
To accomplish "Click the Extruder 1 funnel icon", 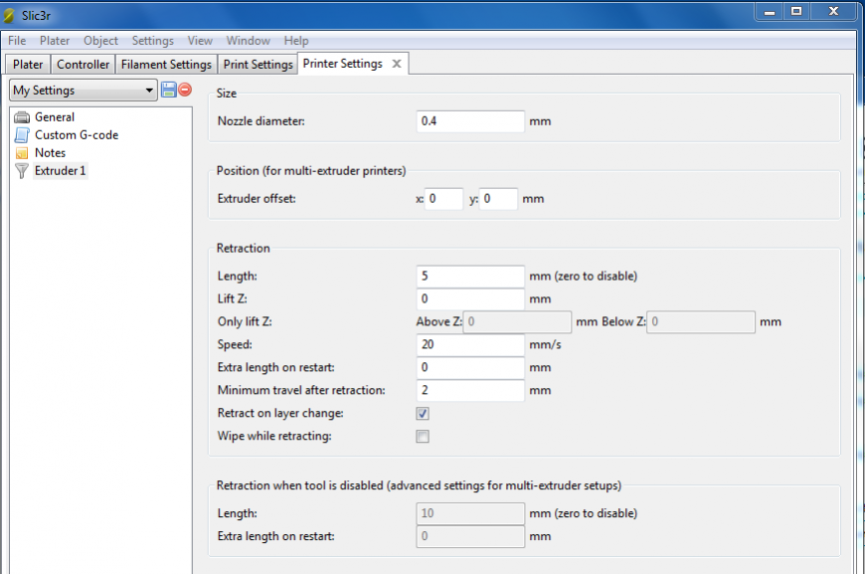I will click(x=22, y=171).
